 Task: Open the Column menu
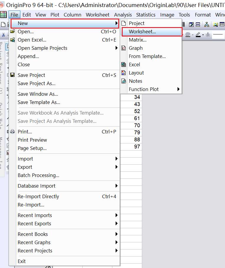coord(72,15)
